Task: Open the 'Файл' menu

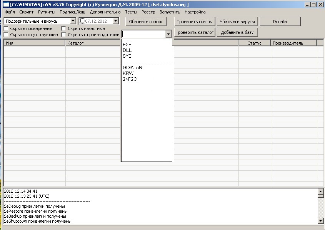Action: pyautogui.click(x=10, y=12)
